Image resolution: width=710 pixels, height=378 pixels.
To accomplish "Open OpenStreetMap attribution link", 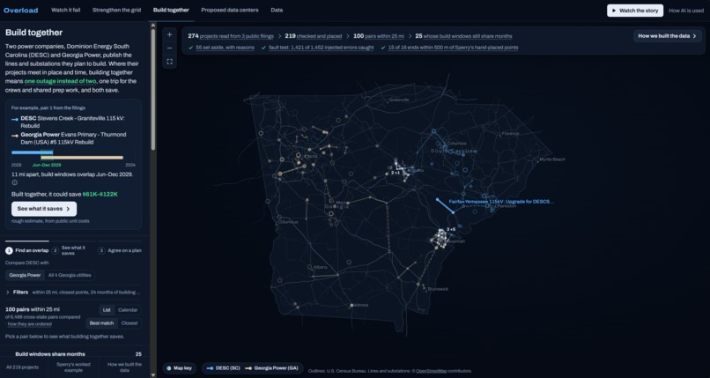I will click(431, 371).
